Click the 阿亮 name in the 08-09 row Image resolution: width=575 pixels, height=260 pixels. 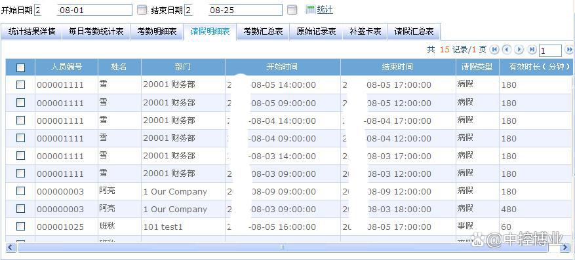107,191
